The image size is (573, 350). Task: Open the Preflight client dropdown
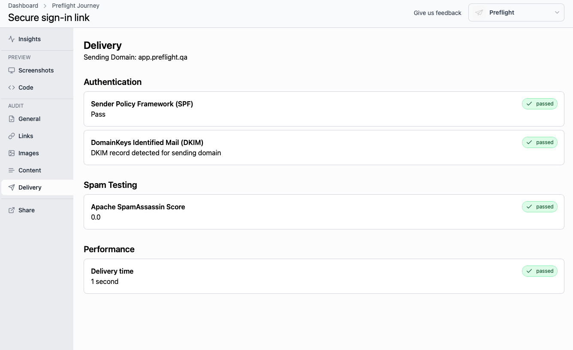click(516, 12)
